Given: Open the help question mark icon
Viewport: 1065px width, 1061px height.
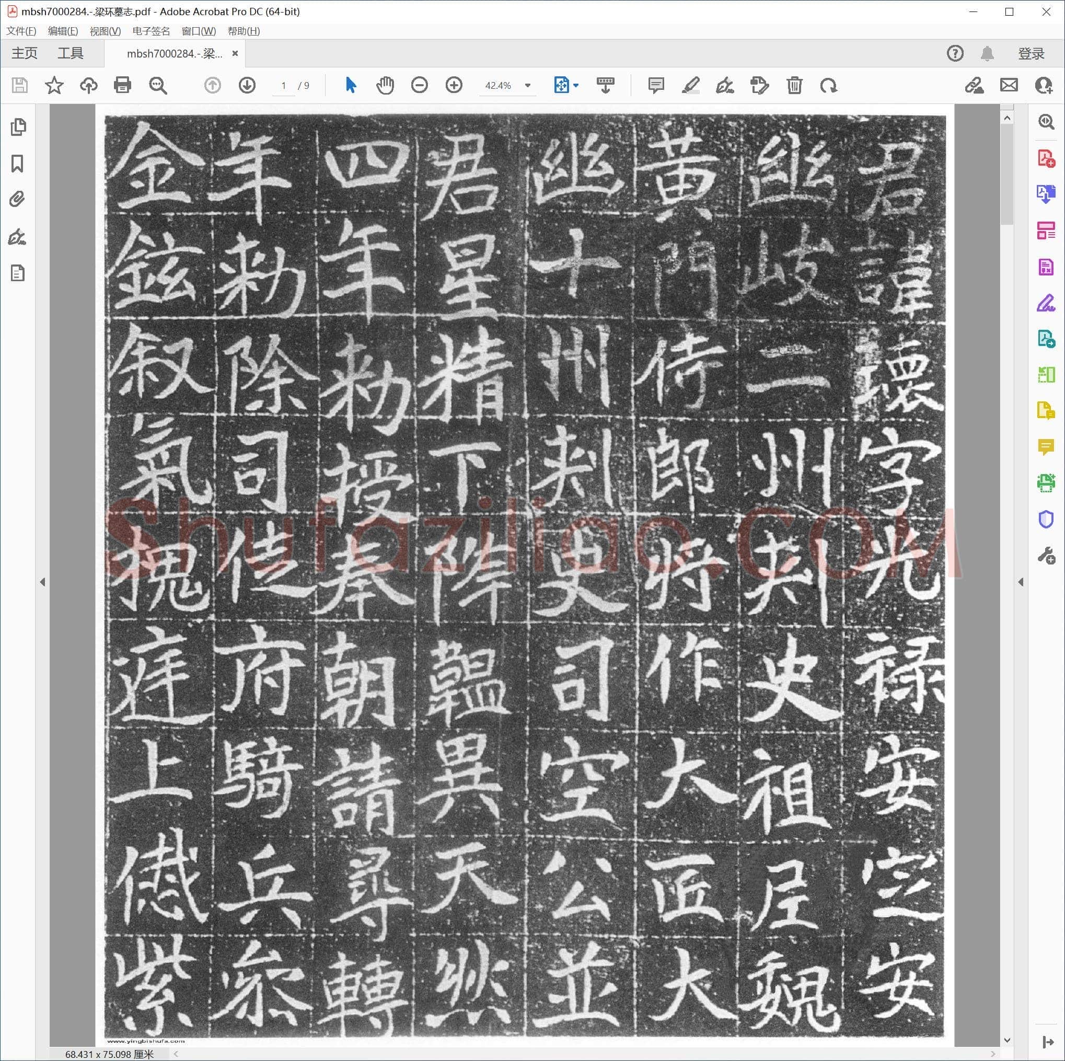Looking at the screenshot, I should click(955, 53).
